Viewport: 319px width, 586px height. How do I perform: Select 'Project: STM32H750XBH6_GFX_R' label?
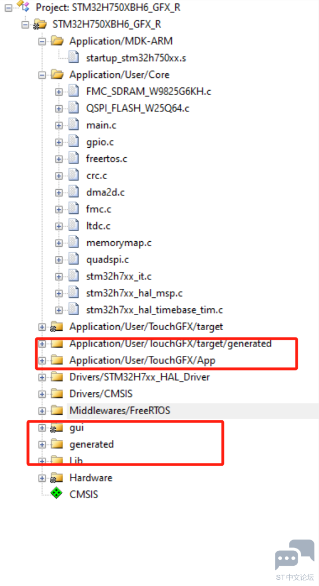coord(108,7)
